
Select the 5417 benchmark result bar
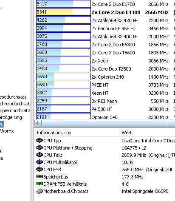click(63, 4)
